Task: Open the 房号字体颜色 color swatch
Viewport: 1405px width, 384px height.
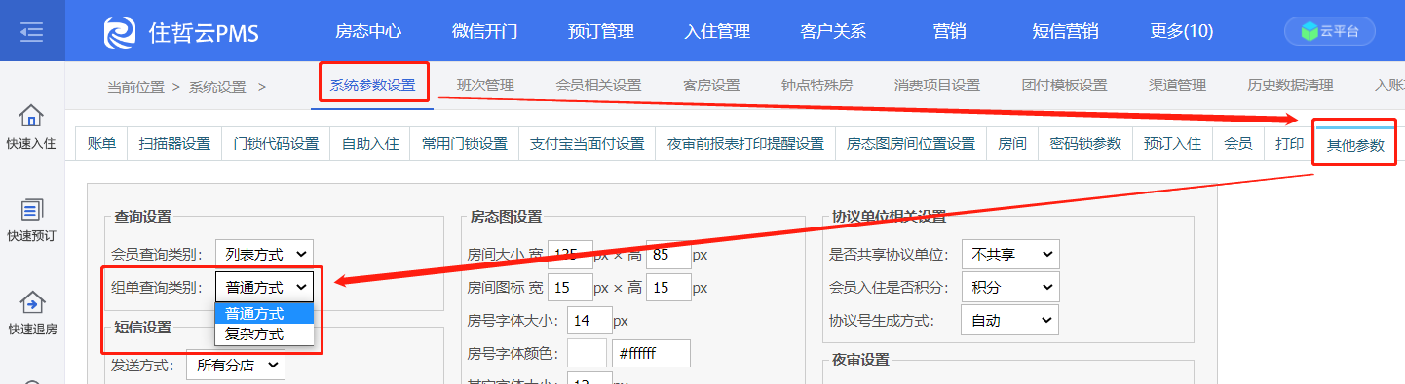Action: pos(587,353)
